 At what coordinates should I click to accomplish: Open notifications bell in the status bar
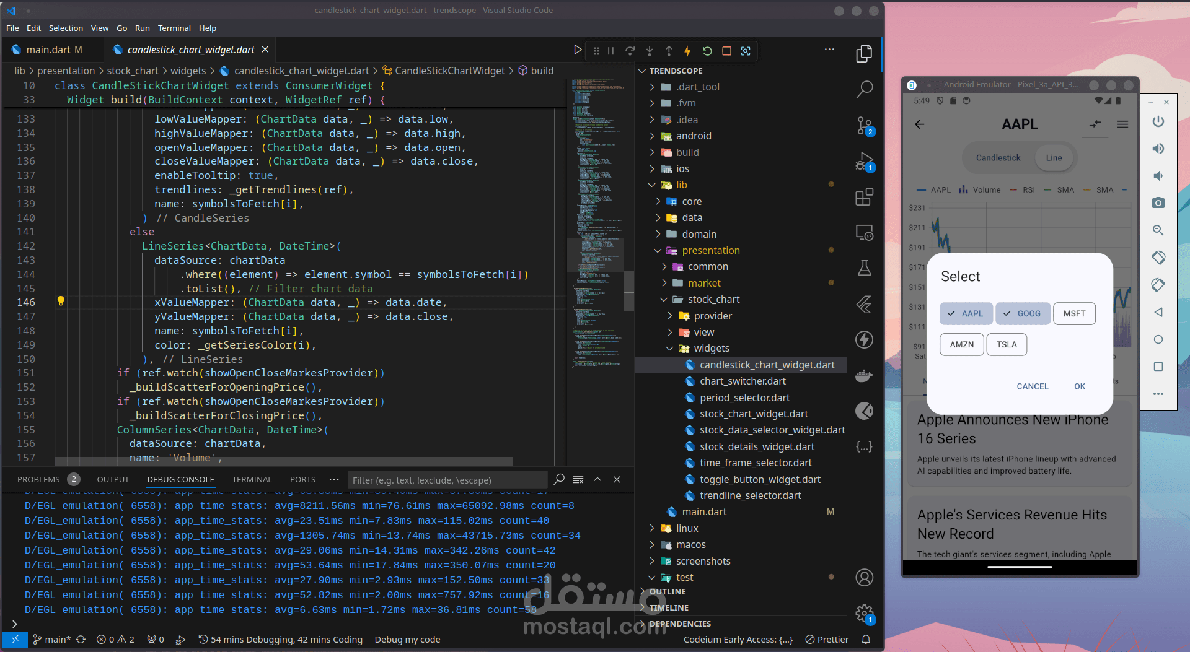click(866, 640)
